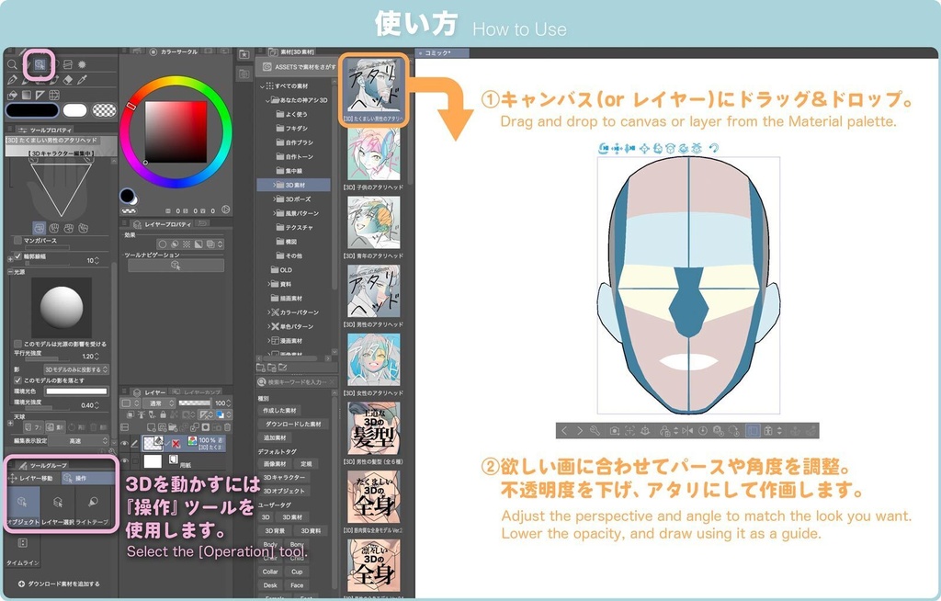Click the camera icon in the 3D launcher bar
The height and width of the screenshot is (601, 941).
point(615,430)
